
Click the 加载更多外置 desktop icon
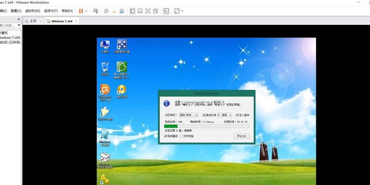pos(122,46)
